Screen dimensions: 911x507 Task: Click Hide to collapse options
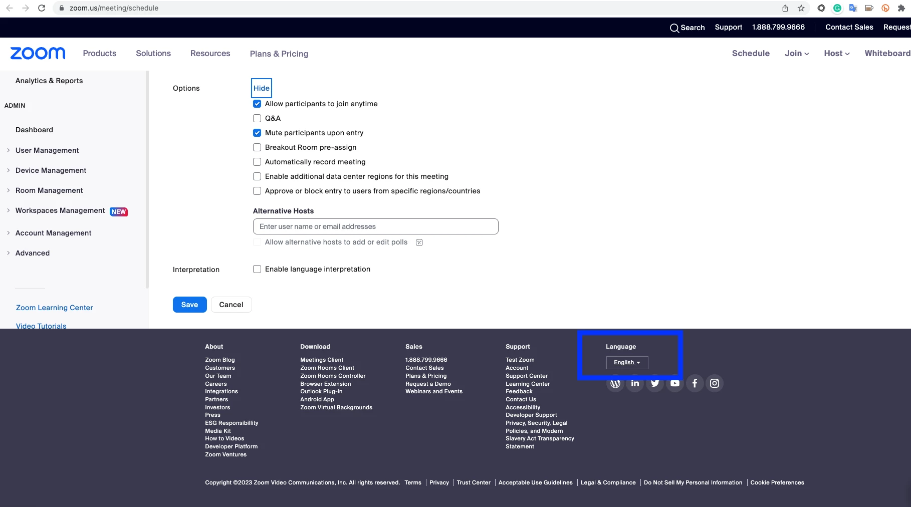coord(262,88)
